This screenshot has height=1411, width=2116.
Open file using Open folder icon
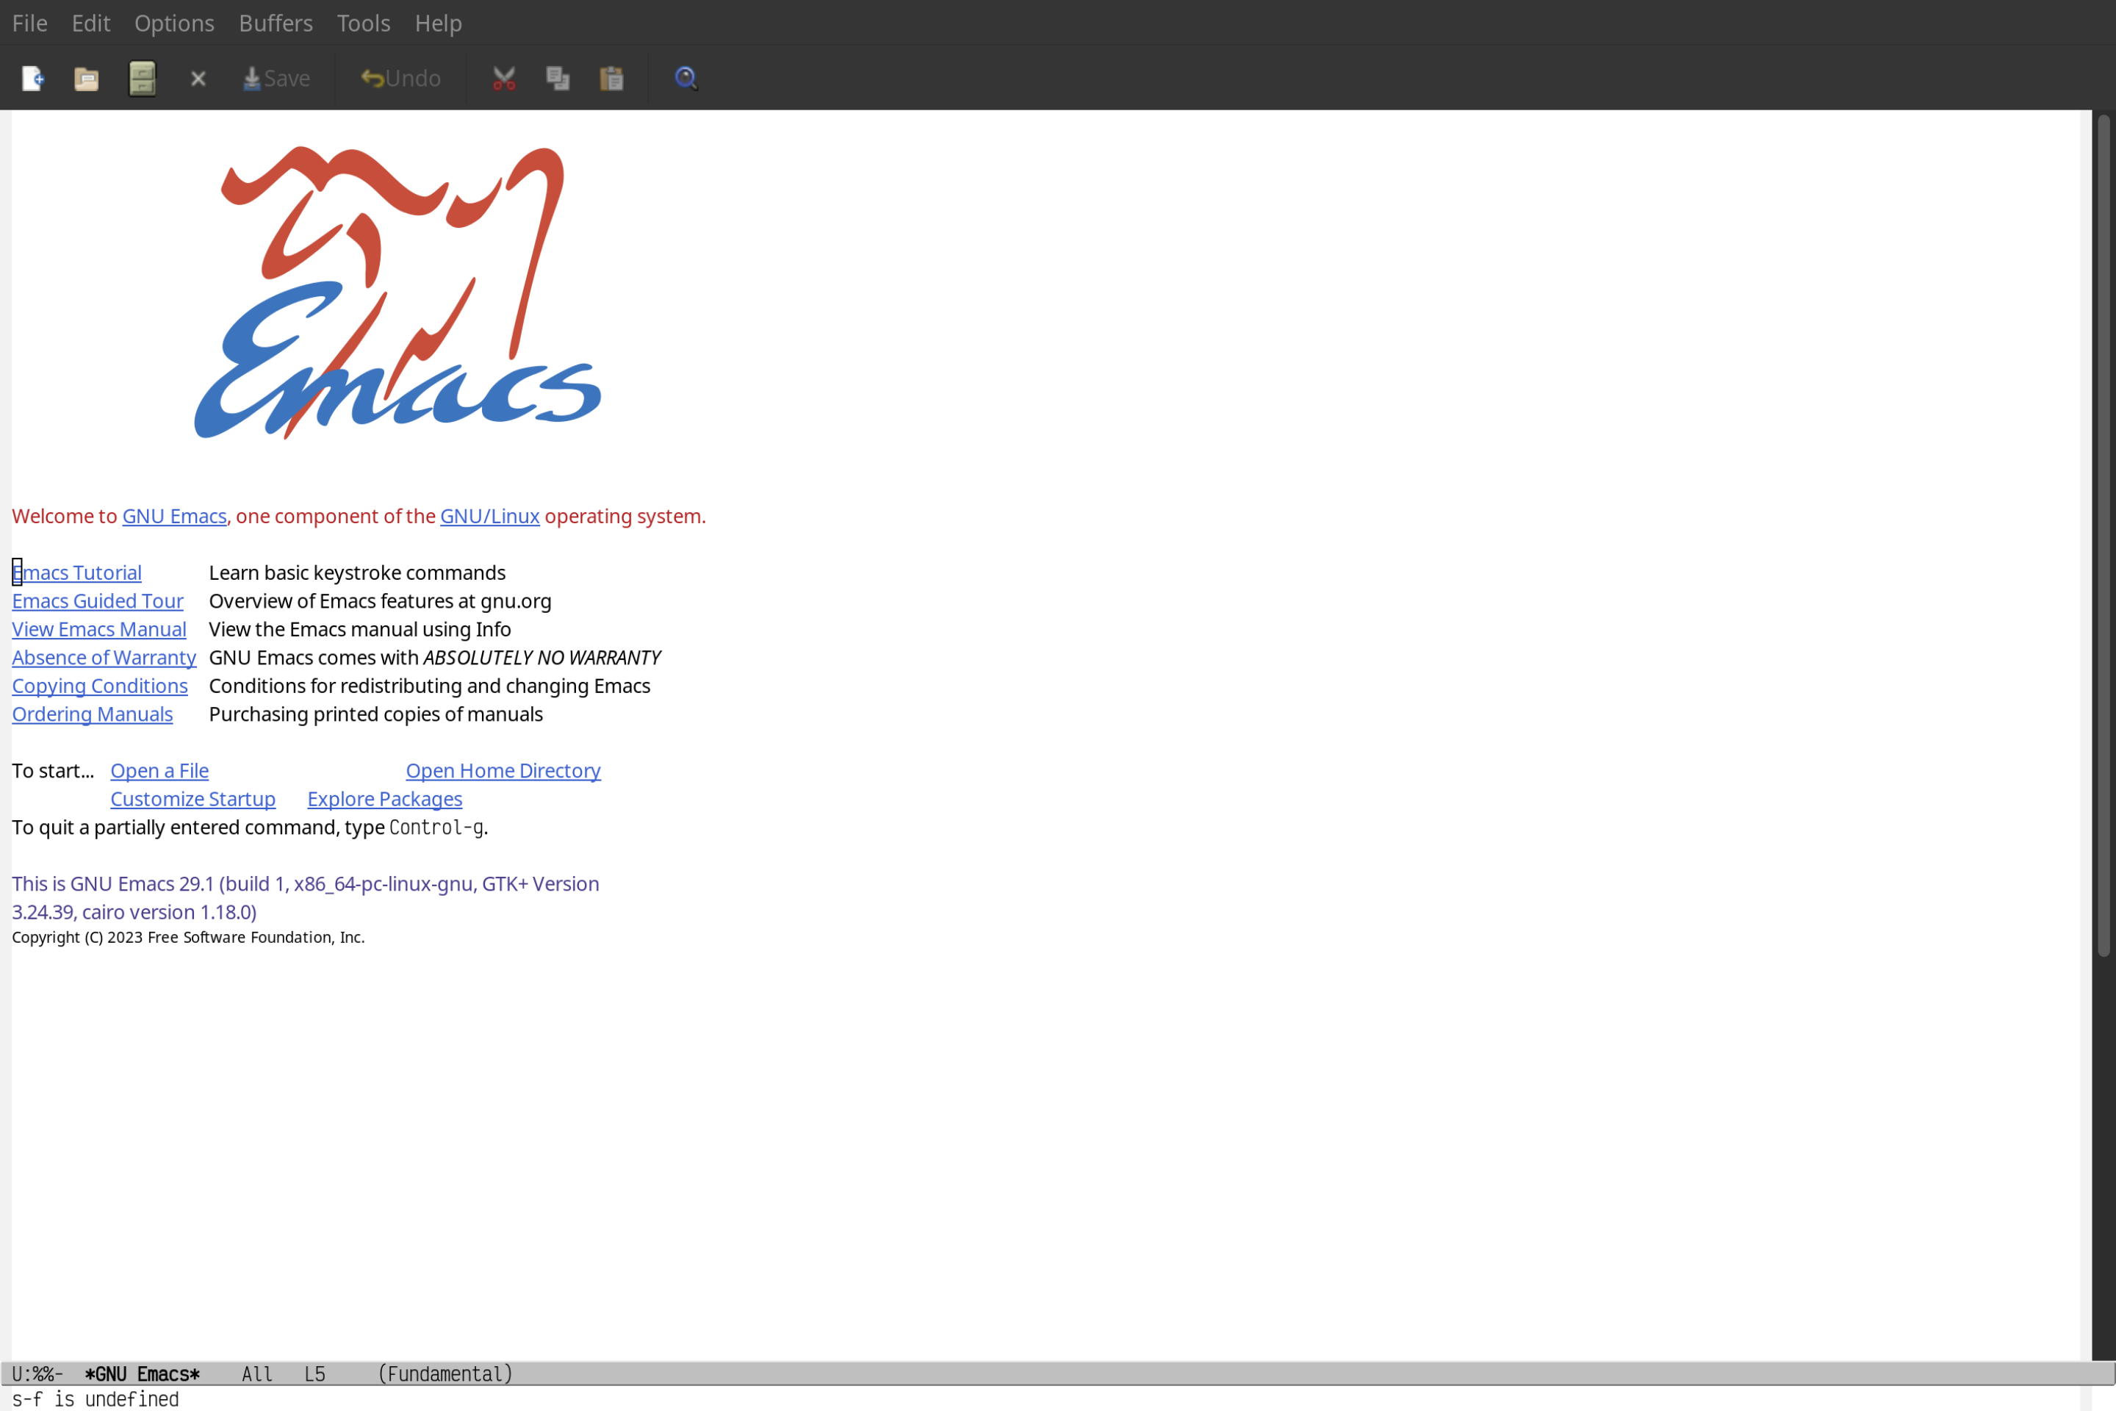coord(87,77)
